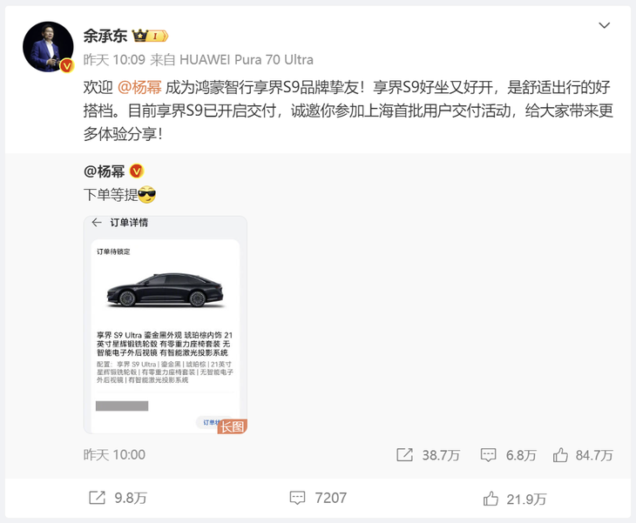Repost the quoted post with 38.7万 shares

click(428, 455)
